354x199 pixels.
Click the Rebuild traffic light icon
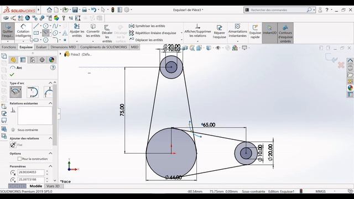[x=113, y=10]
